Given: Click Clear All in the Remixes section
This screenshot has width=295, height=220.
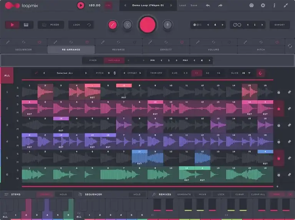Looking at the screenshot, I should (x=258, y=194).
